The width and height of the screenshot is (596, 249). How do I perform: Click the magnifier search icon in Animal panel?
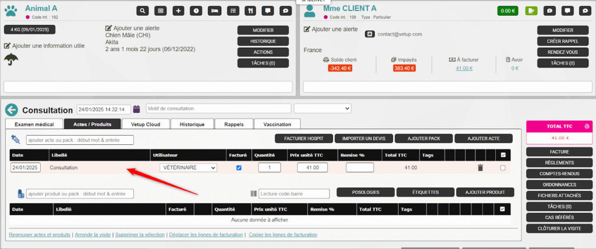143,10
